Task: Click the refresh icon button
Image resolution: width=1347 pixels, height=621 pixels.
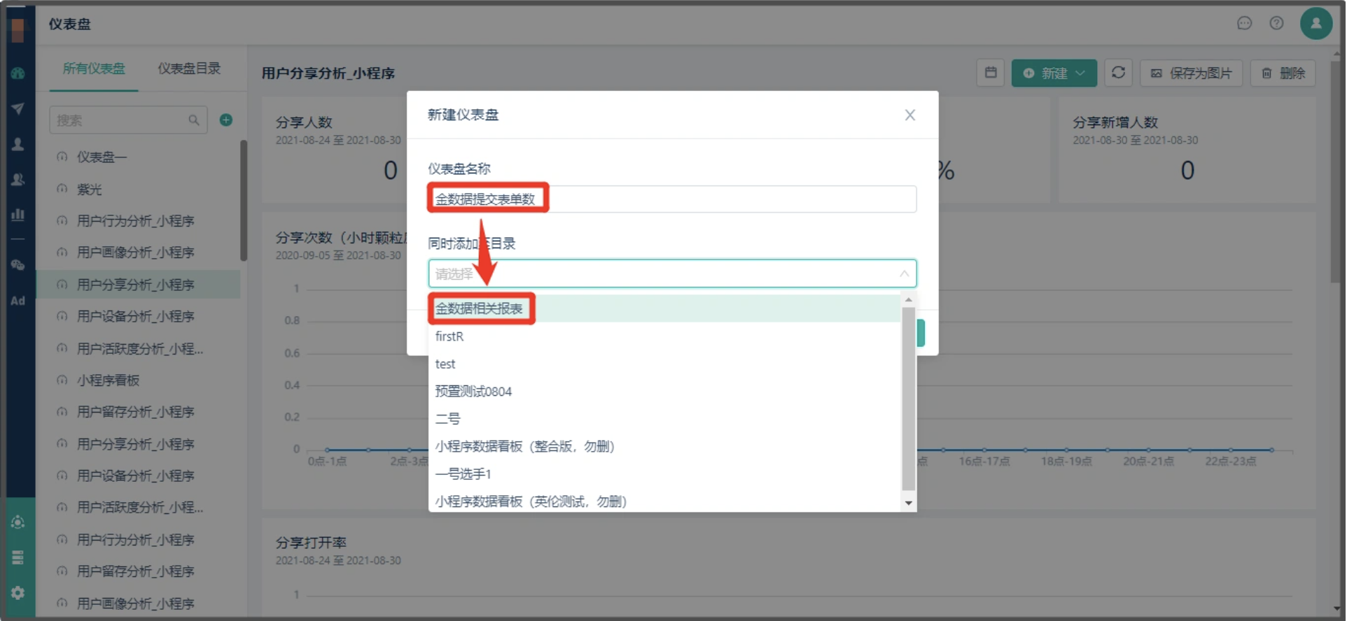Action: click(1119, 73)
